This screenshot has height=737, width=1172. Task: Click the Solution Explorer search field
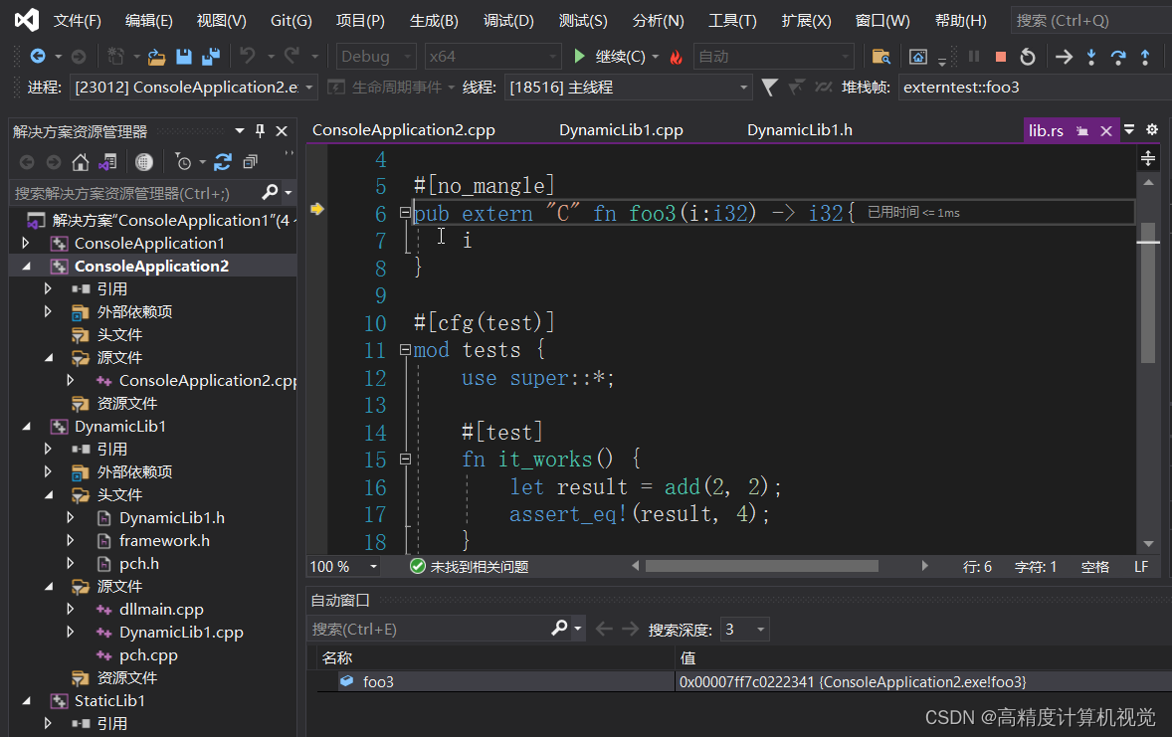pos(136,194)
